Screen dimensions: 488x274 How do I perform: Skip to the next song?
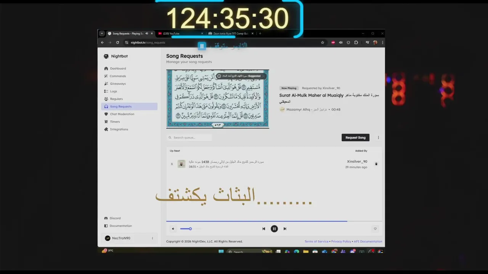point(285,229)
